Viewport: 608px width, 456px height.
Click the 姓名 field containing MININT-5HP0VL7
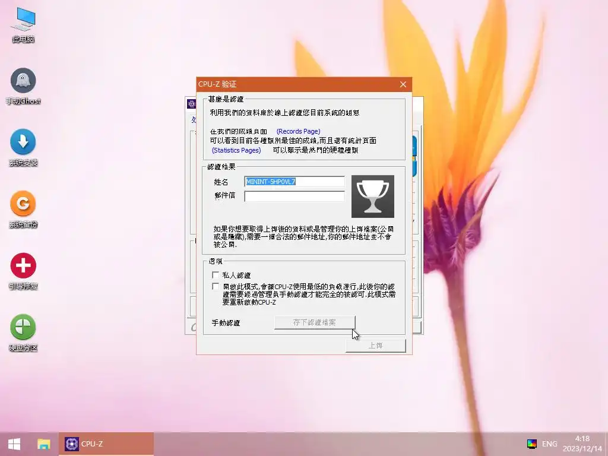[x=294, y=182]
